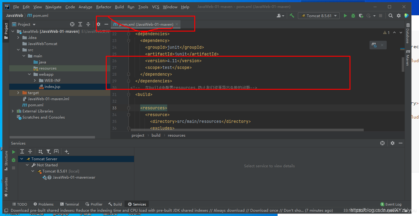The width and height of the screenshot is (419, 216).
Task: Open Group By options in Services
Action: pos(40,151)
